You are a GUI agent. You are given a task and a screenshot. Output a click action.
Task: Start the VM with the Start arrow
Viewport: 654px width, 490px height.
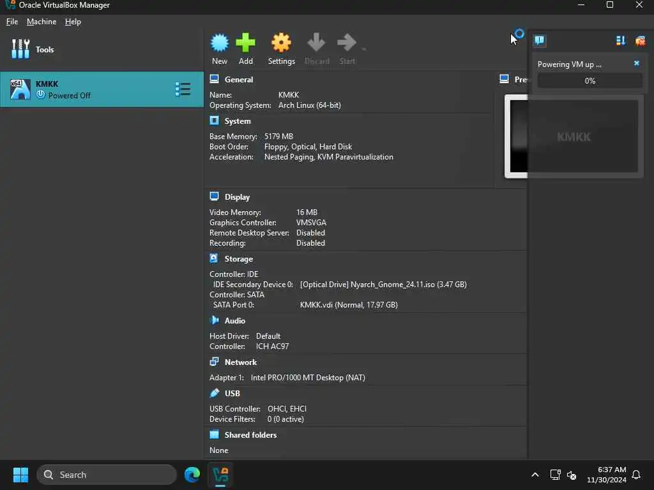coord(347,43)
